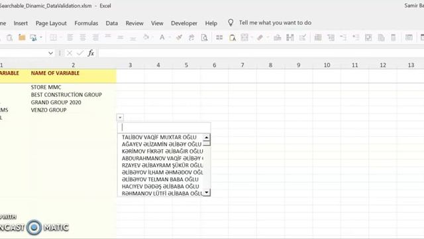Align text right with the toolbar icon
Image resolution: width=424 pixels, height=239 pixels.
95,37
